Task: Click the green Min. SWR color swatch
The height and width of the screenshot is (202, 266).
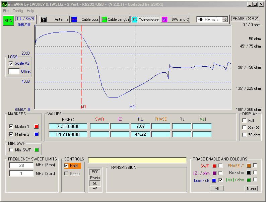Action: coord(36,150)
